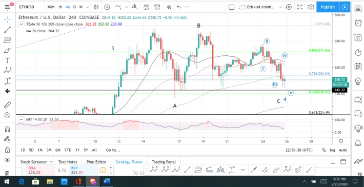The width and height of the screenshot is (364, 187).
Task: Select the Text annotation tool
Action: pyautogui.click(x=7, y=60)
